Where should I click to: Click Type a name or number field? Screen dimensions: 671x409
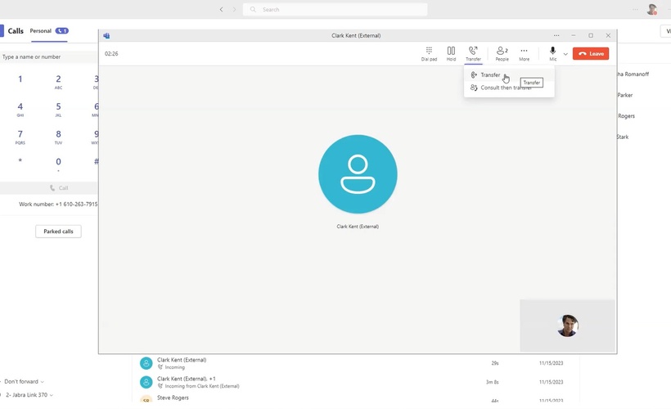[x=49, y=57]
